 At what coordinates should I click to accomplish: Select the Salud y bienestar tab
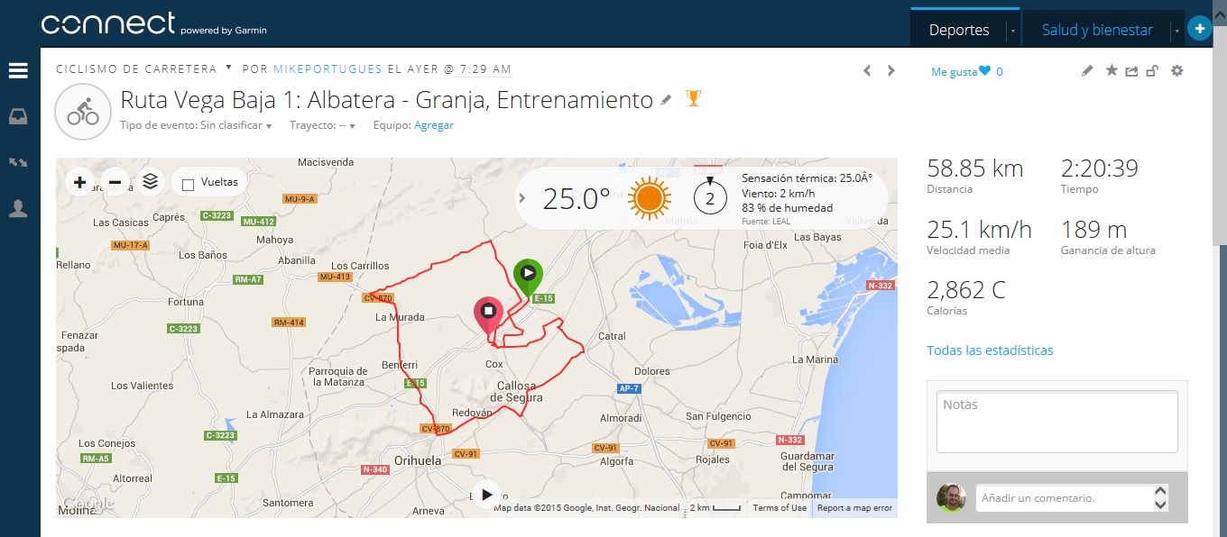(x=1097, y=30)
